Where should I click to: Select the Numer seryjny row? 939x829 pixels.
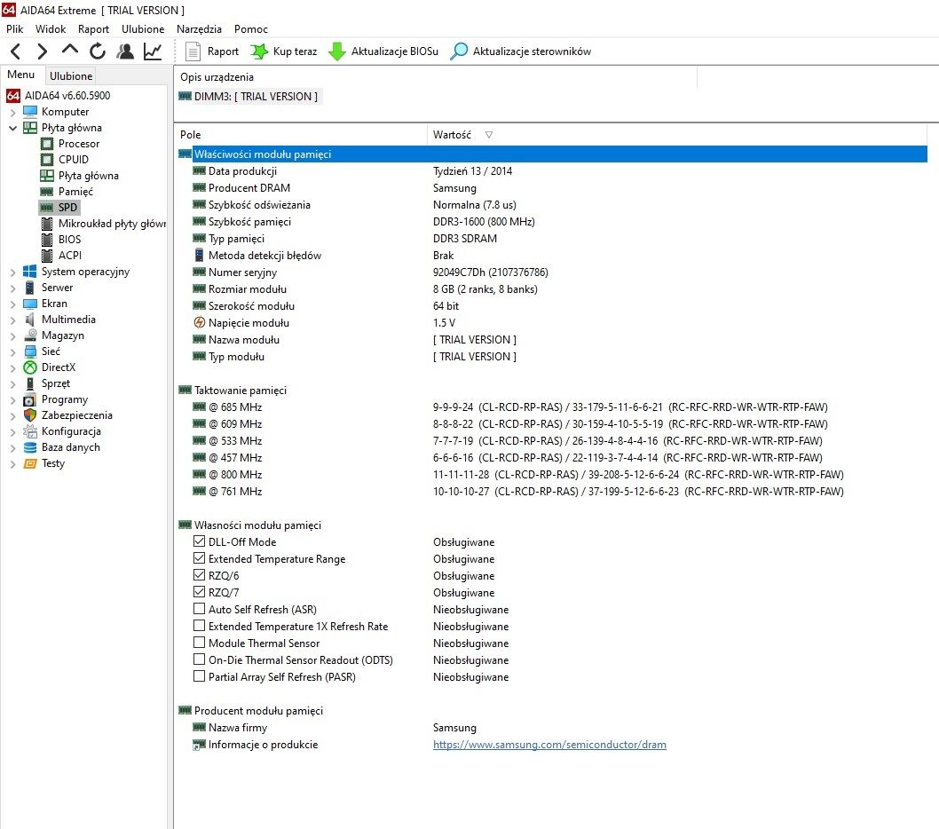point(370,272)
